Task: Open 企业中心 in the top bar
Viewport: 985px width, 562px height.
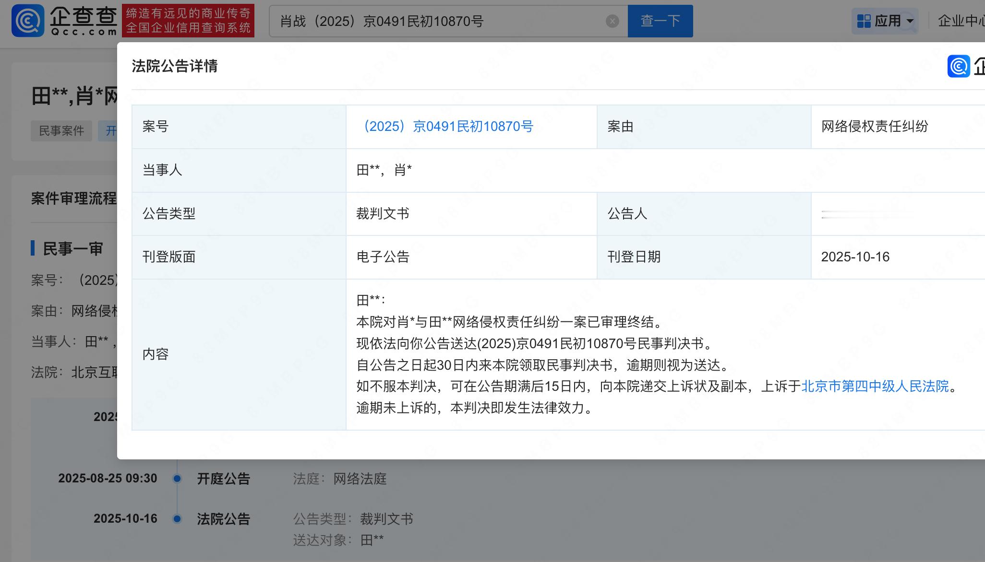Action: point(960,21)
